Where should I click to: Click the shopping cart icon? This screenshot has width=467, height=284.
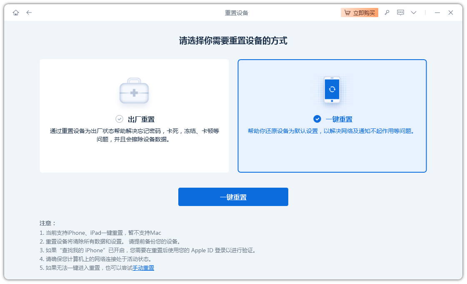[347, 13]
